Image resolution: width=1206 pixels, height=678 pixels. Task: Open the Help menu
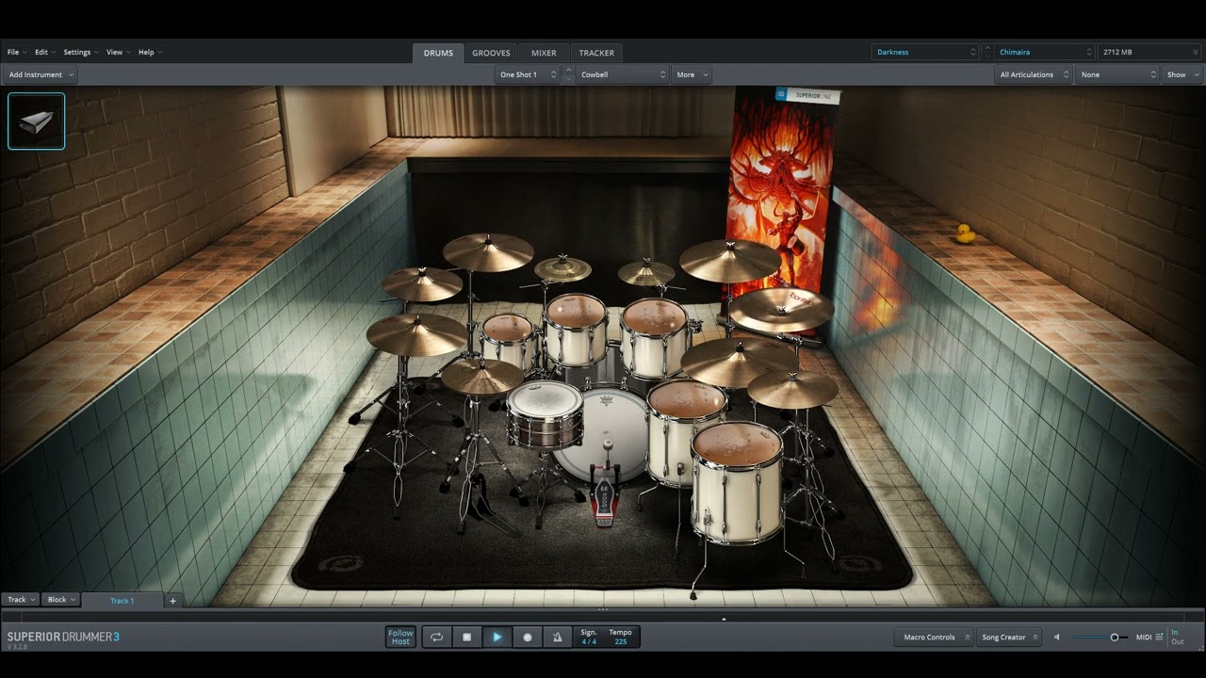click(149, 52)
